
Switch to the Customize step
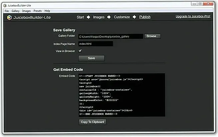click(x=122, y=17)
